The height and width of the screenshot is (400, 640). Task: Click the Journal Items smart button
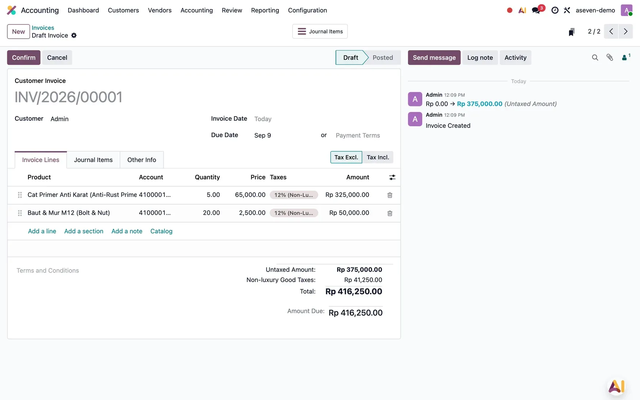pos(320,31)
